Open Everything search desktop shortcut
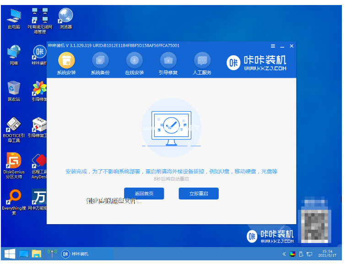 (14, 198)
